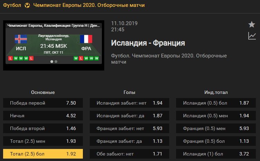Click widget title Чемпионат Европы, Квалификация
The image size is (260, 161).
(x=54, y=25)
